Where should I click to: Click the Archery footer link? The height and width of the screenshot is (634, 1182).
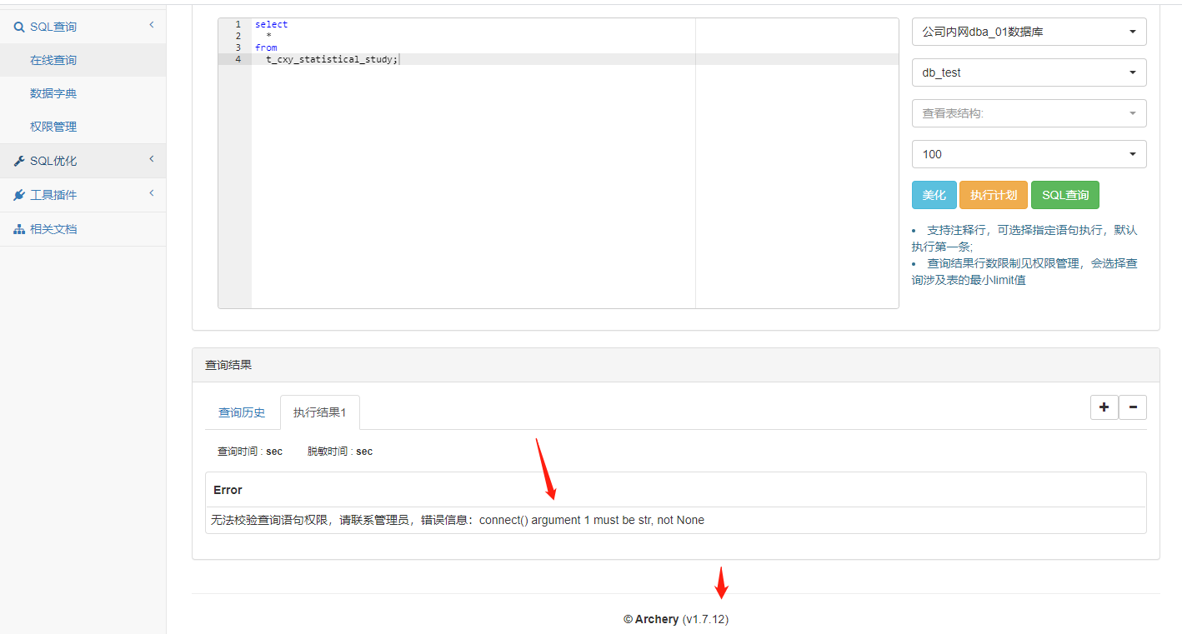point(657,620)
